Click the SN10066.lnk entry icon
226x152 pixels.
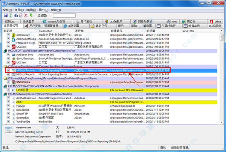(14, 82)
